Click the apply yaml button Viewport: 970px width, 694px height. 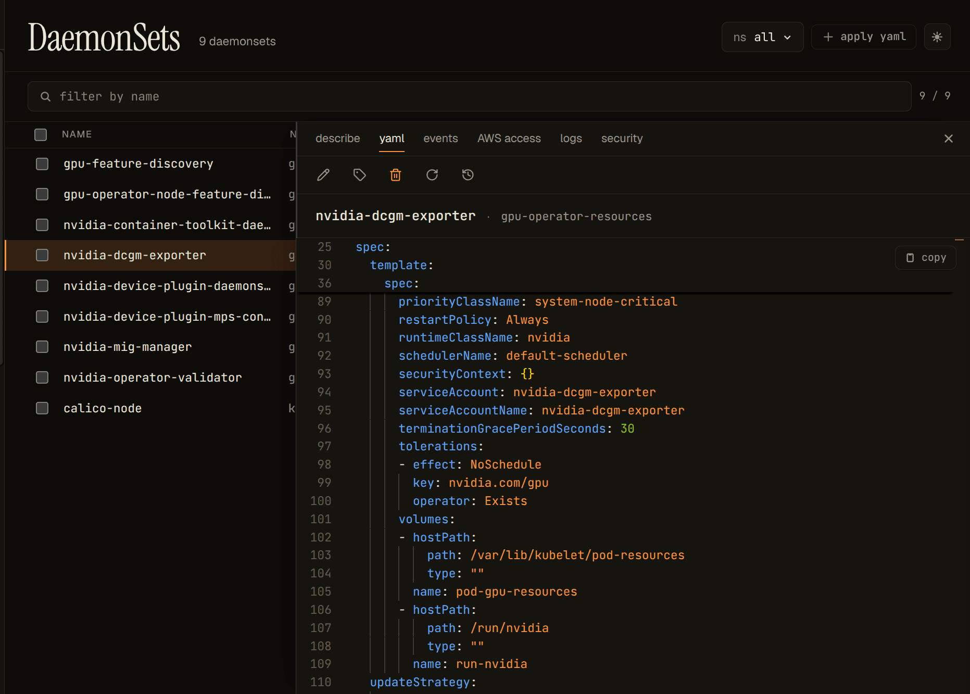[864, 37]
